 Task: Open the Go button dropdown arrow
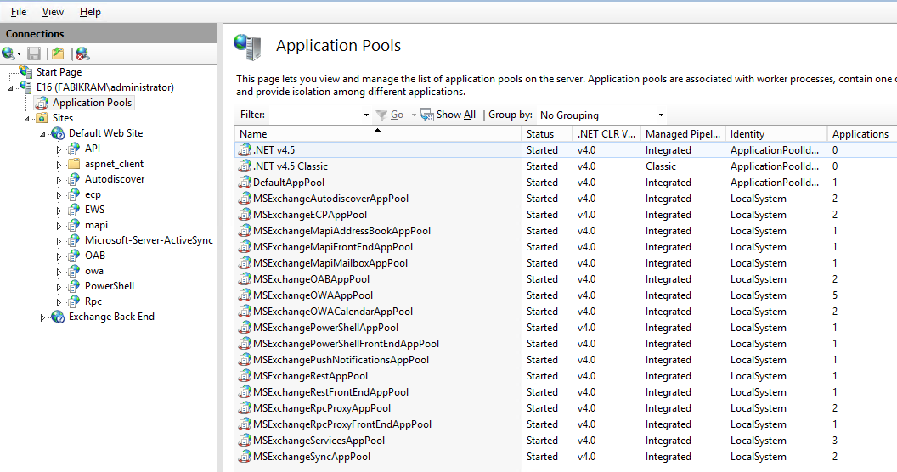[x=414, y=115]
